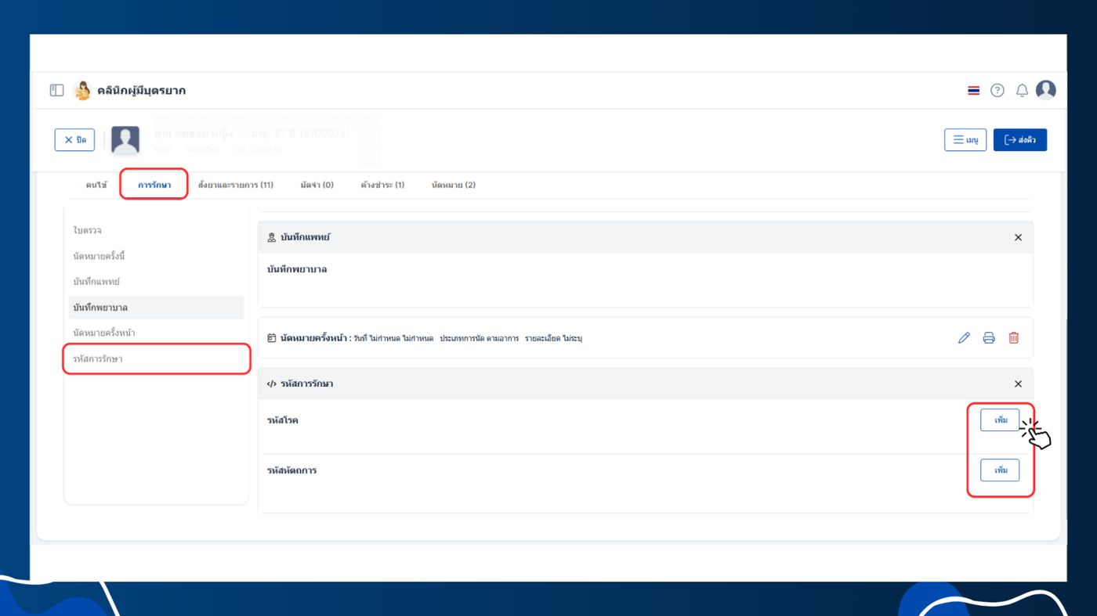Open the เมนู menu button
The width and height of the screenshot is (1097, 616).
[965, 140]
